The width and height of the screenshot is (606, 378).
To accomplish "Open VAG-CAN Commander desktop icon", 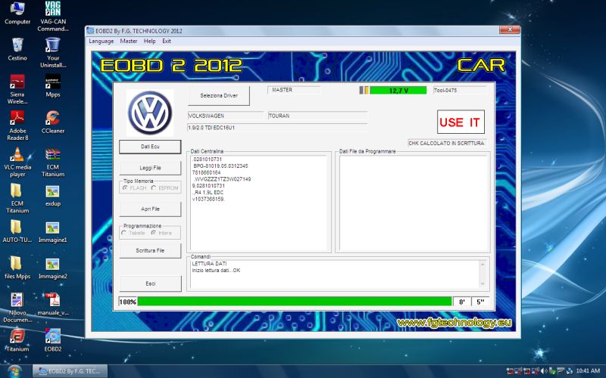I will 53,17.
